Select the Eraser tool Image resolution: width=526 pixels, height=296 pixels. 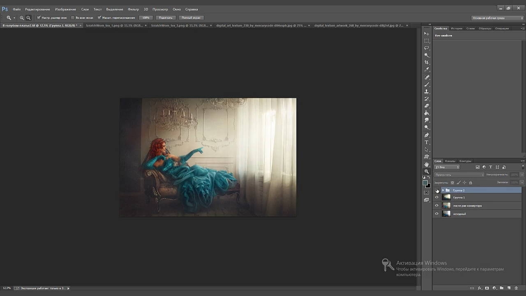tap(427, 106)
